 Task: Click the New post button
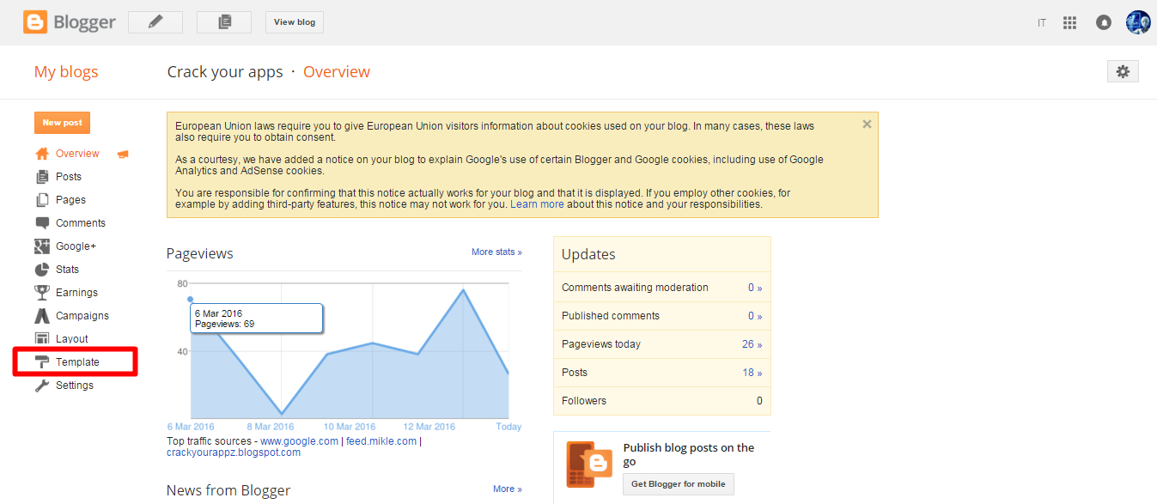62,123
